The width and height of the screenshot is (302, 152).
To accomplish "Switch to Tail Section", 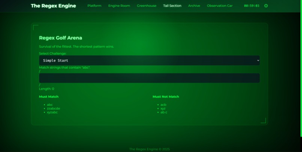I will pyautogui.click(x=172, y=6).
